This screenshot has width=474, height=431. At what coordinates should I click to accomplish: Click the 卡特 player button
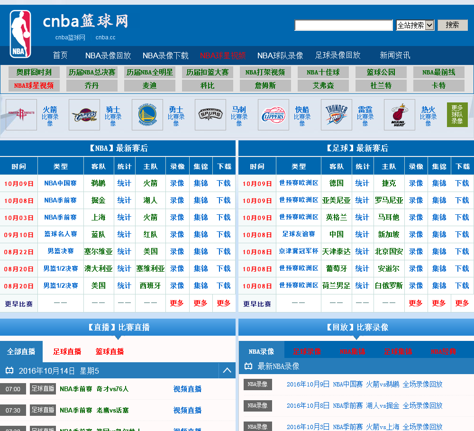pos(439,86)
